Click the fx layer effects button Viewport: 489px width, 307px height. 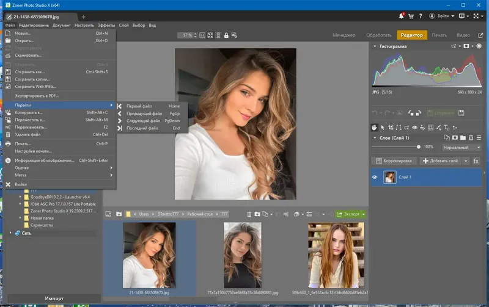476,161
